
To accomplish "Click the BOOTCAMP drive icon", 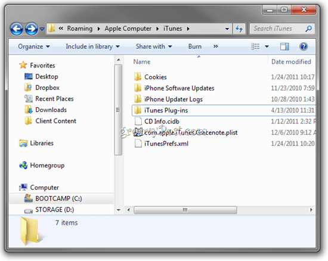I will click(x=28, y=198).
